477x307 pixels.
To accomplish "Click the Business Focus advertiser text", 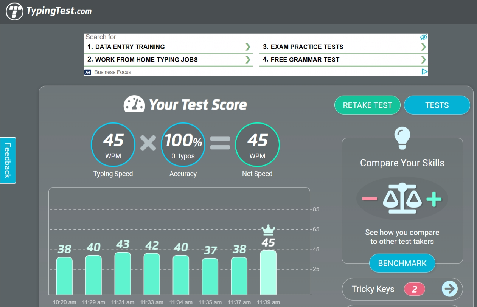I will 113,72.
